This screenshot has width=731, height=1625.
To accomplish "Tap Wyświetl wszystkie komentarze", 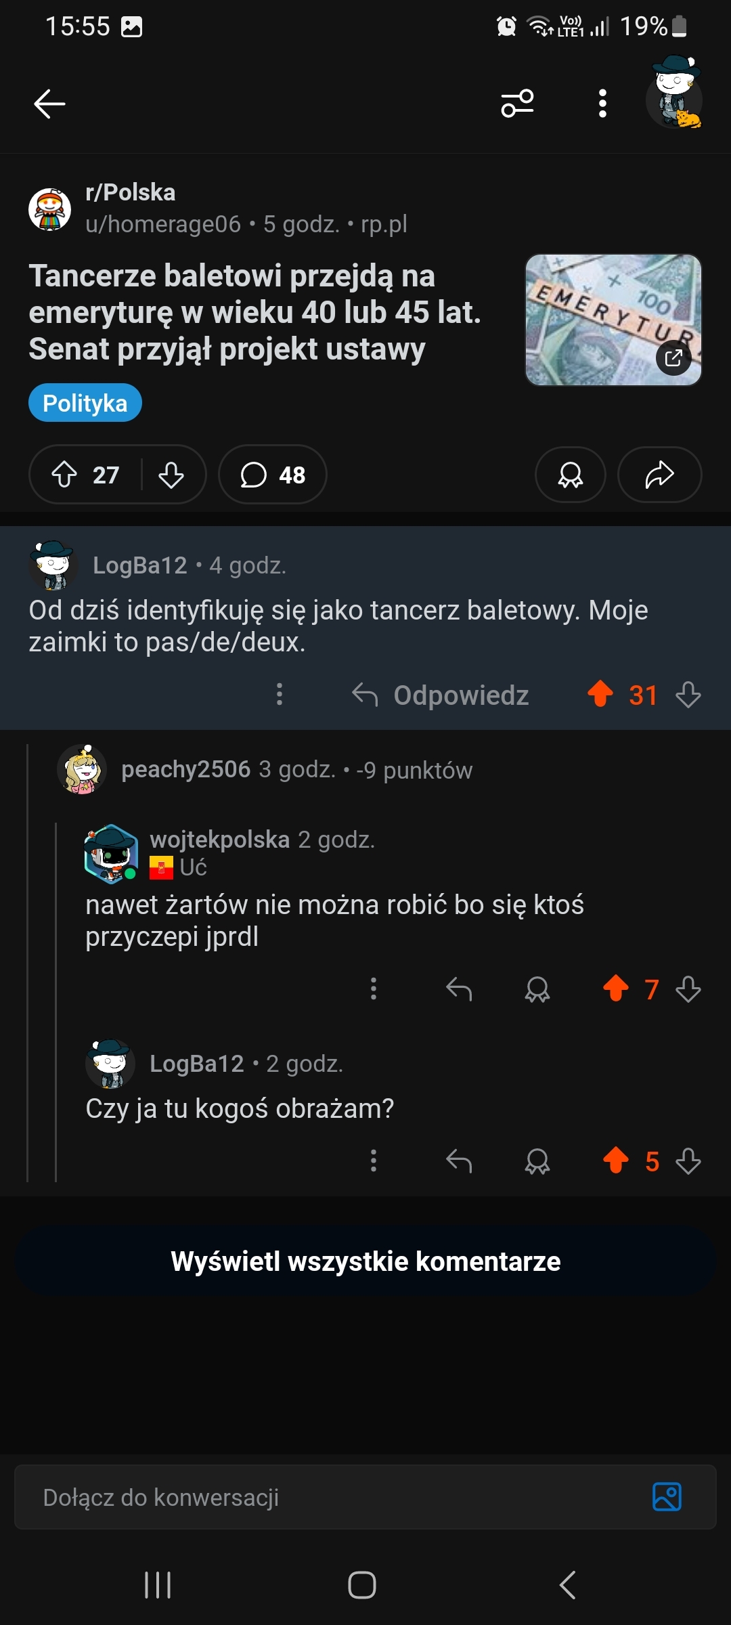I will [365, 1261].
